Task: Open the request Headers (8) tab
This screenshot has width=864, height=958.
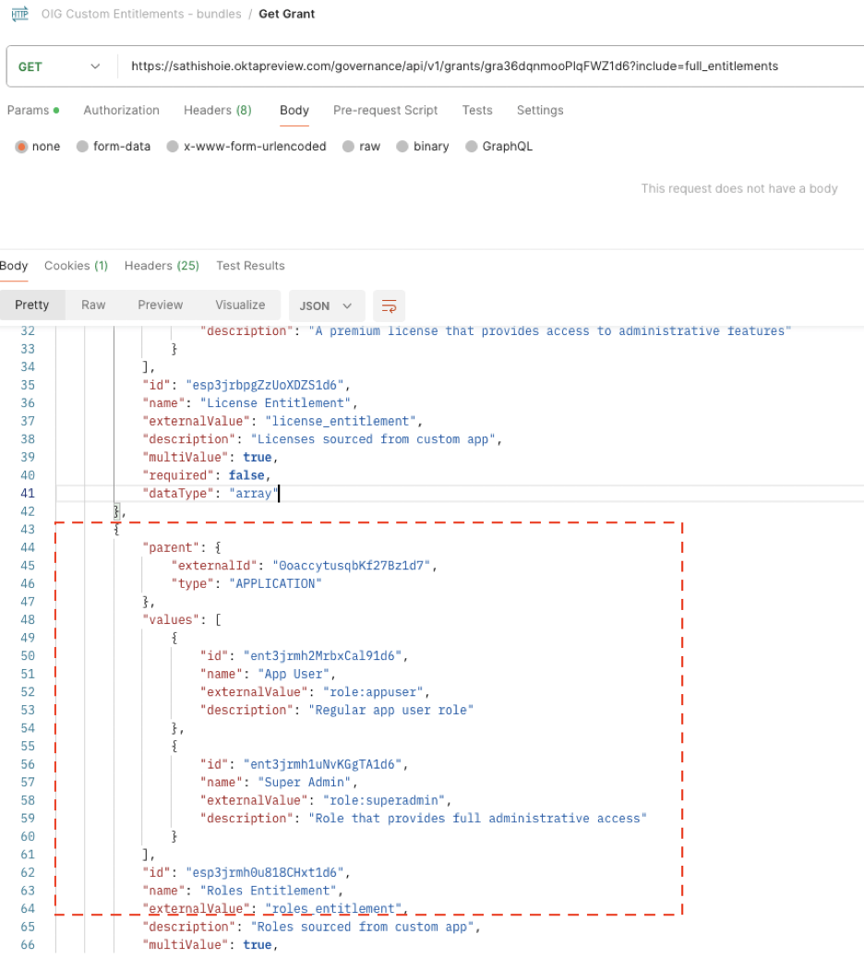Action: (x=218, y=111)
